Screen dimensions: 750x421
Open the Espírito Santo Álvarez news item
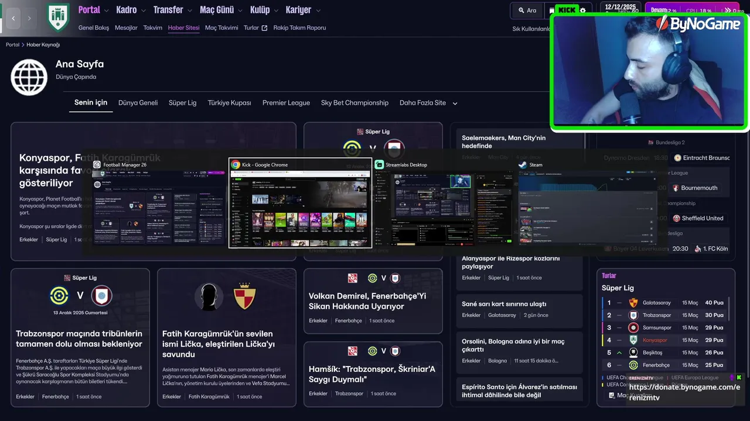519,391
